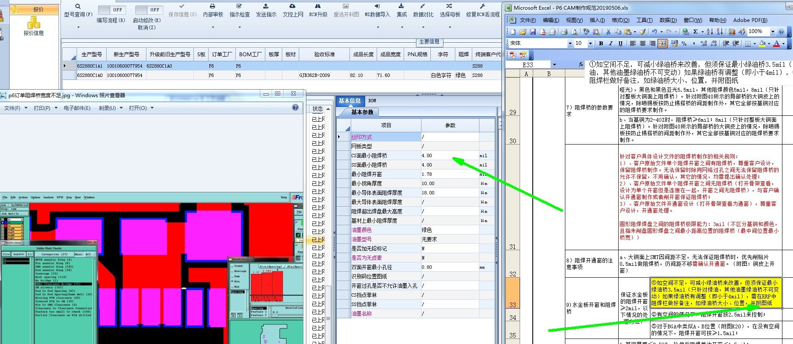Open the Excel Name Box dropdown
The height and width of the screenshot is (344, 793).
click(x=554, y=65)
